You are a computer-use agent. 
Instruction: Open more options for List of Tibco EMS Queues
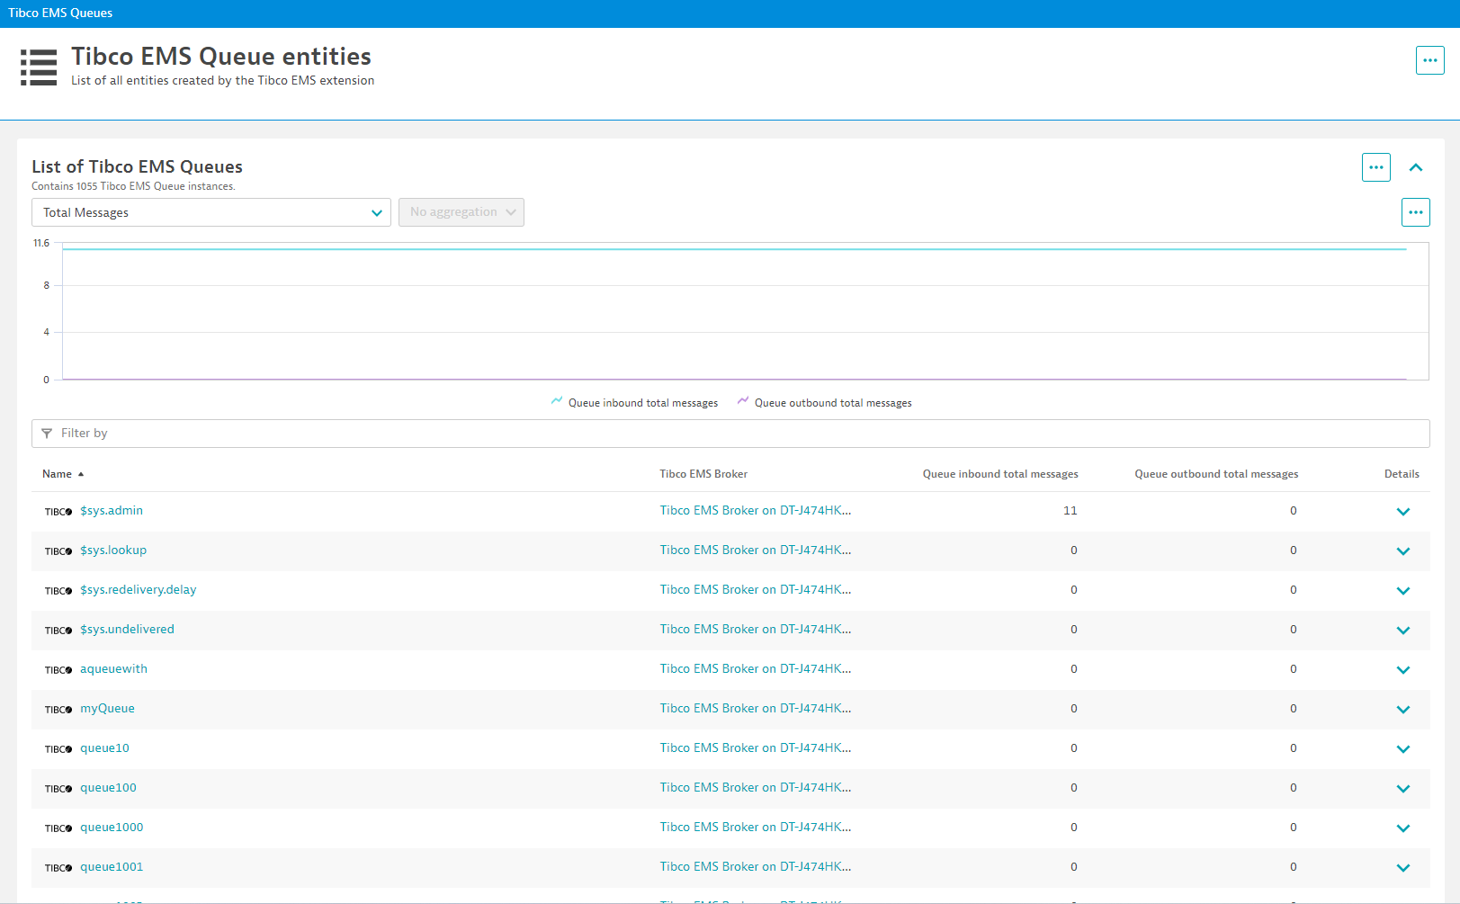click(x=1375, y=167)
